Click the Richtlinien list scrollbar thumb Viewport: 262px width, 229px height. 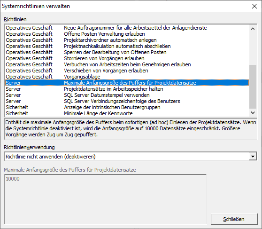(x=253, y=87)
